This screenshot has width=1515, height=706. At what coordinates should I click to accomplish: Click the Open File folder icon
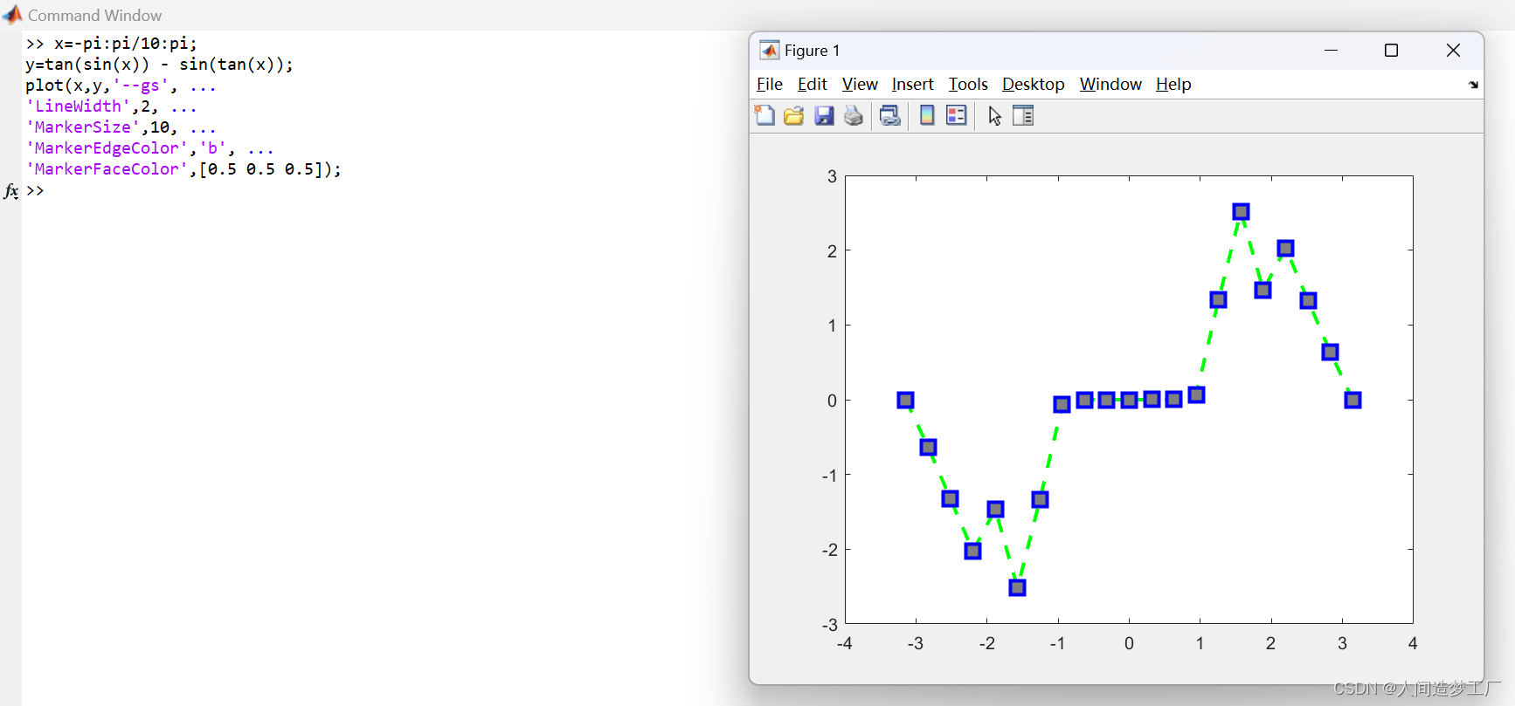coord(793,115)
